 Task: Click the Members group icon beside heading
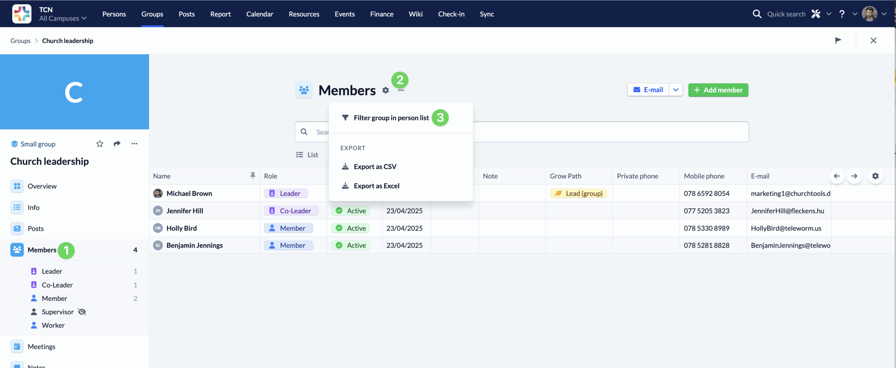click(304, 90)
